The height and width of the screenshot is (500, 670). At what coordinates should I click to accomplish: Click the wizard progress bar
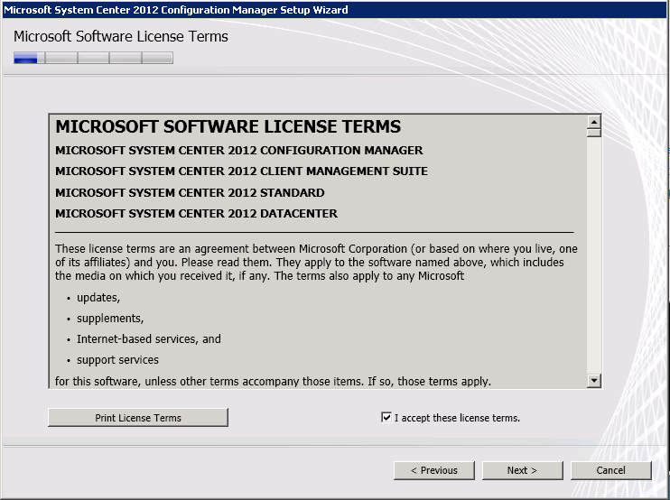(x=93, y=58)
